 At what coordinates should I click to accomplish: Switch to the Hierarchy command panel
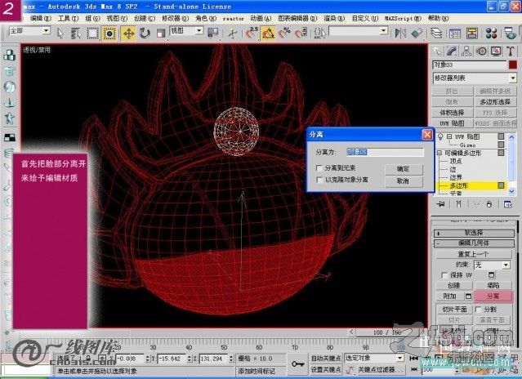click(466, 51)
